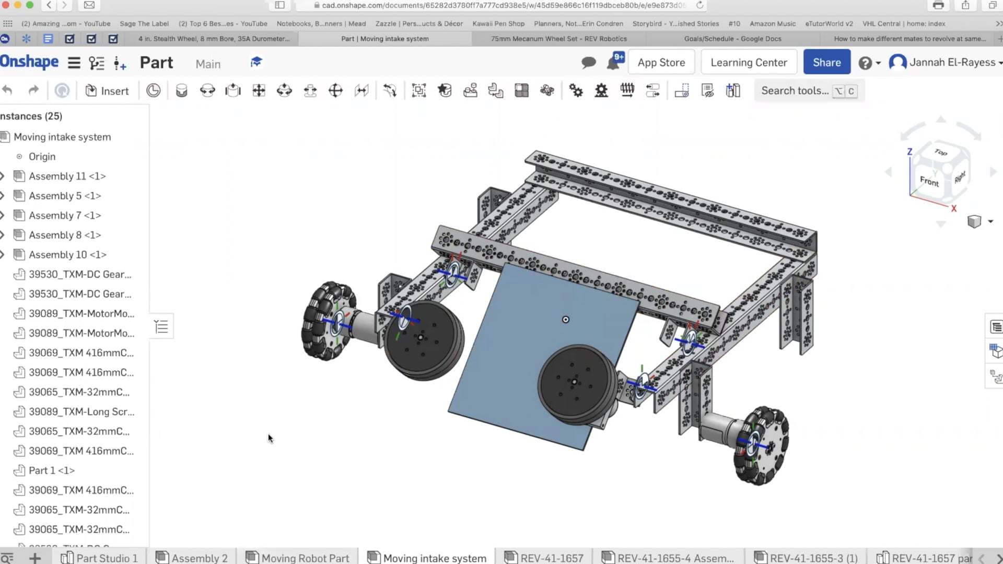
Task: Select the Slider mate tool
Action: (x=233, y=90)
